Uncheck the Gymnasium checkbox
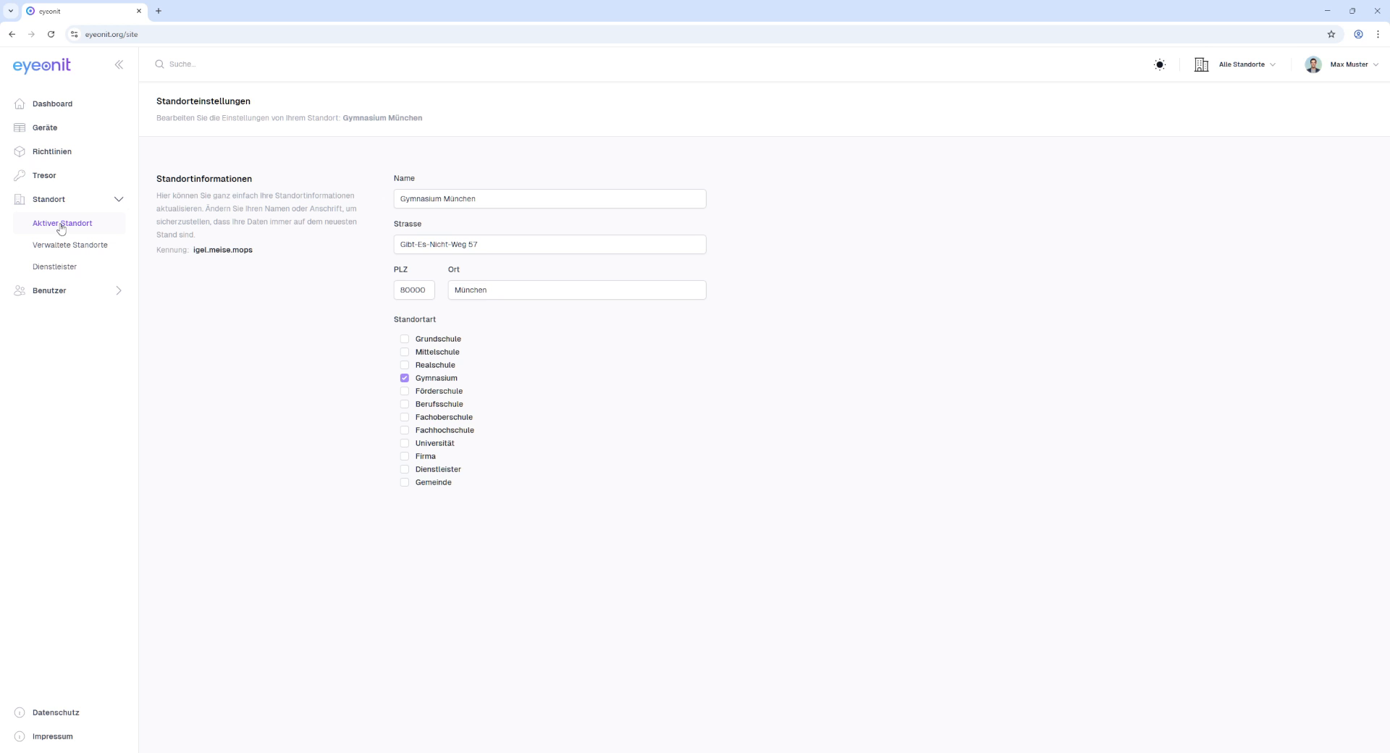 click(x=405, y=379)
